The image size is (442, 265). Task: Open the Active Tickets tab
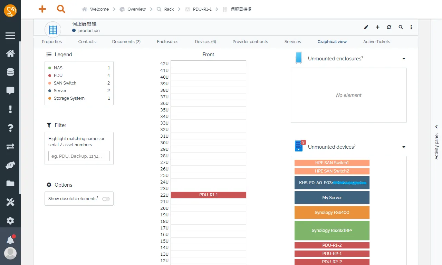[377, 42]
